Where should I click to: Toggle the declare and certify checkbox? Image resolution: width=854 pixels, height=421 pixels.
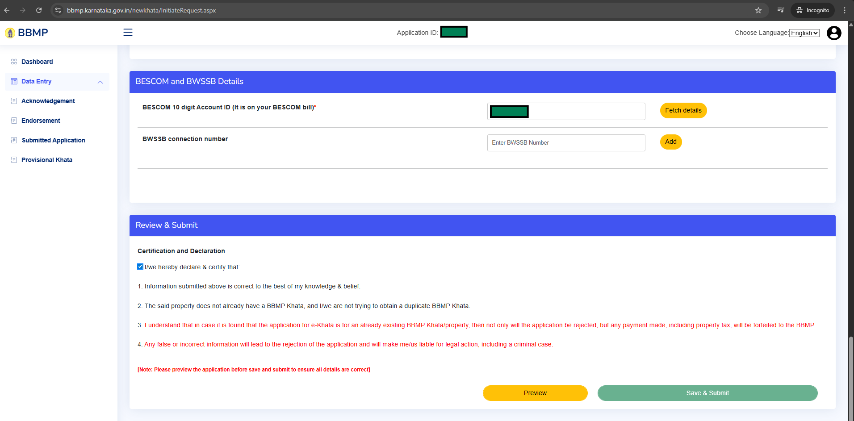pos(140,267)
